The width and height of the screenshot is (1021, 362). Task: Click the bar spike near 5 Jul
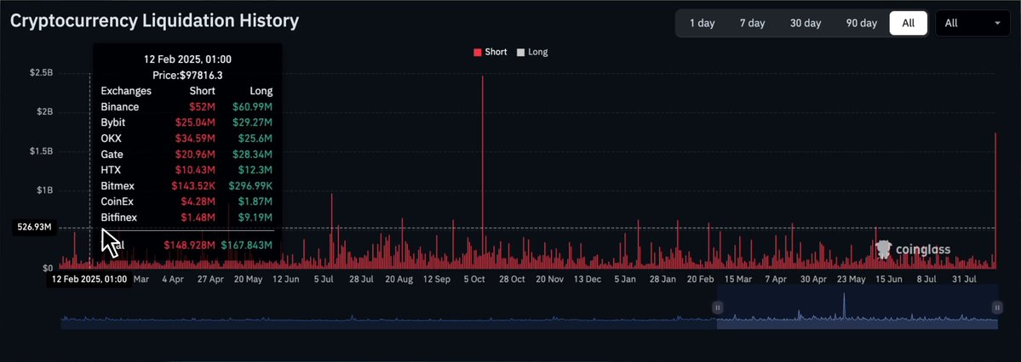[332, 231]
